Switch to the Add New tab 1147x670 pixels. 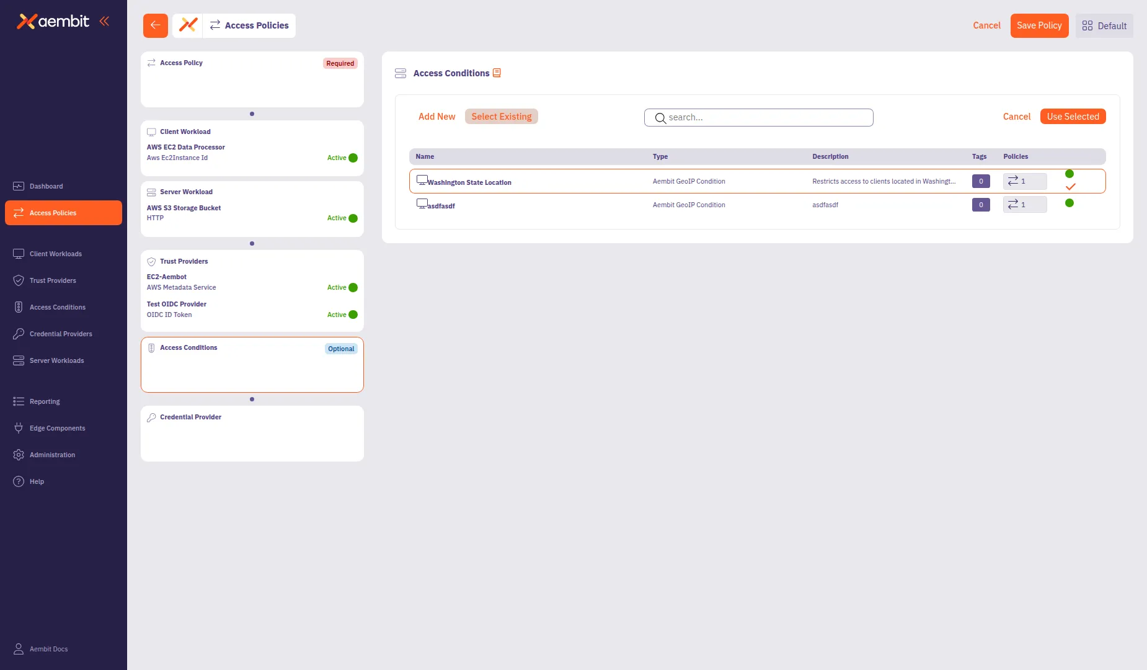[436, 116]
